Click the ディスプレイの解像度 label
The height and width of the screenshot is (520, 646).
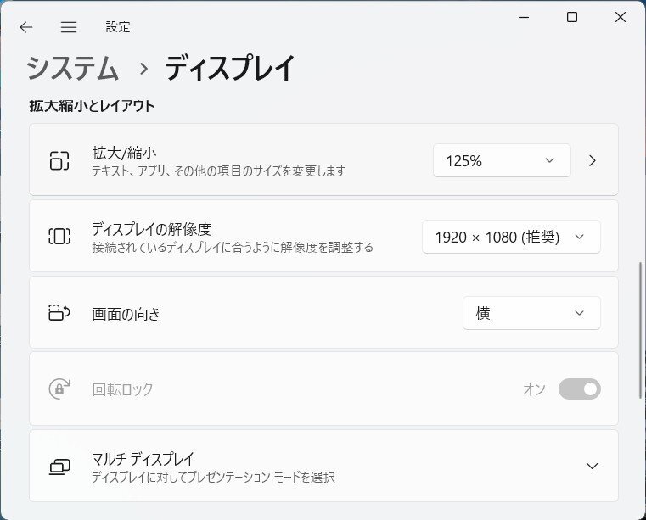pos(152,229)
